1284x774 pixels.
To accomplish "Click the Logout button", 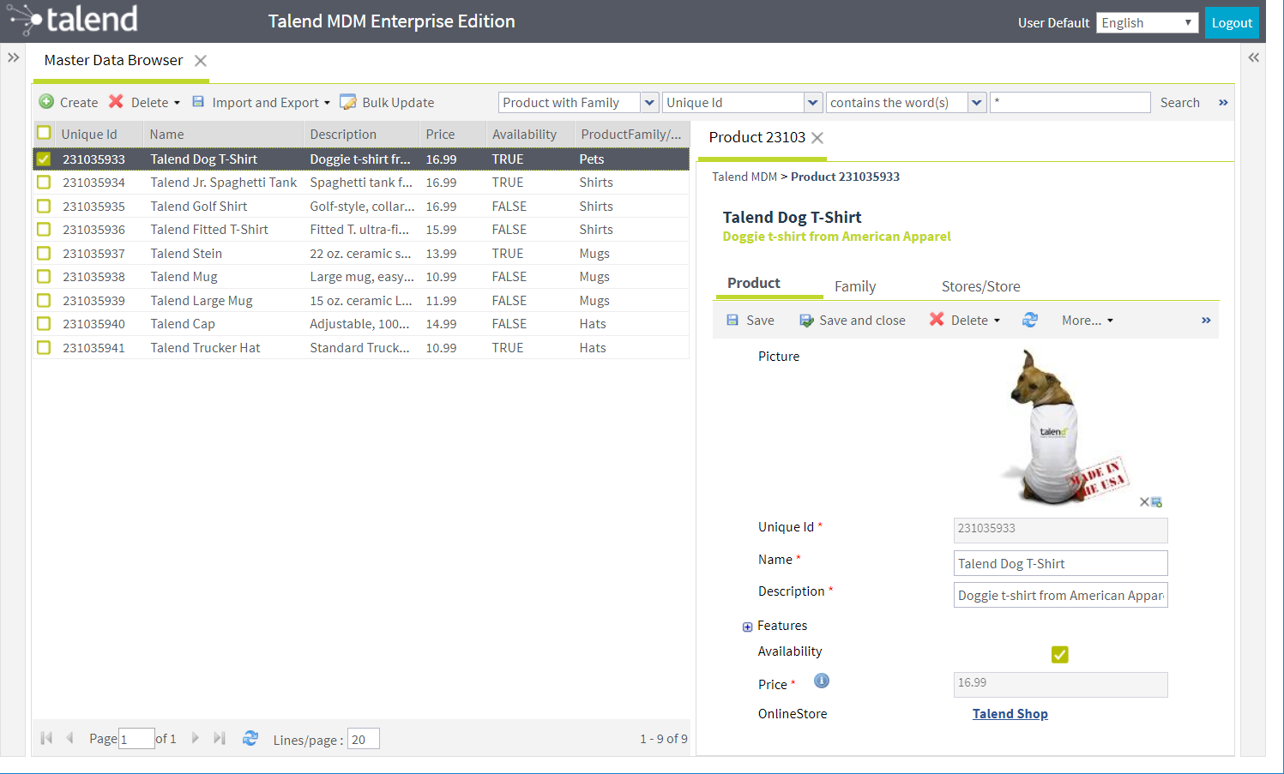I will [x=1231, y=23].
